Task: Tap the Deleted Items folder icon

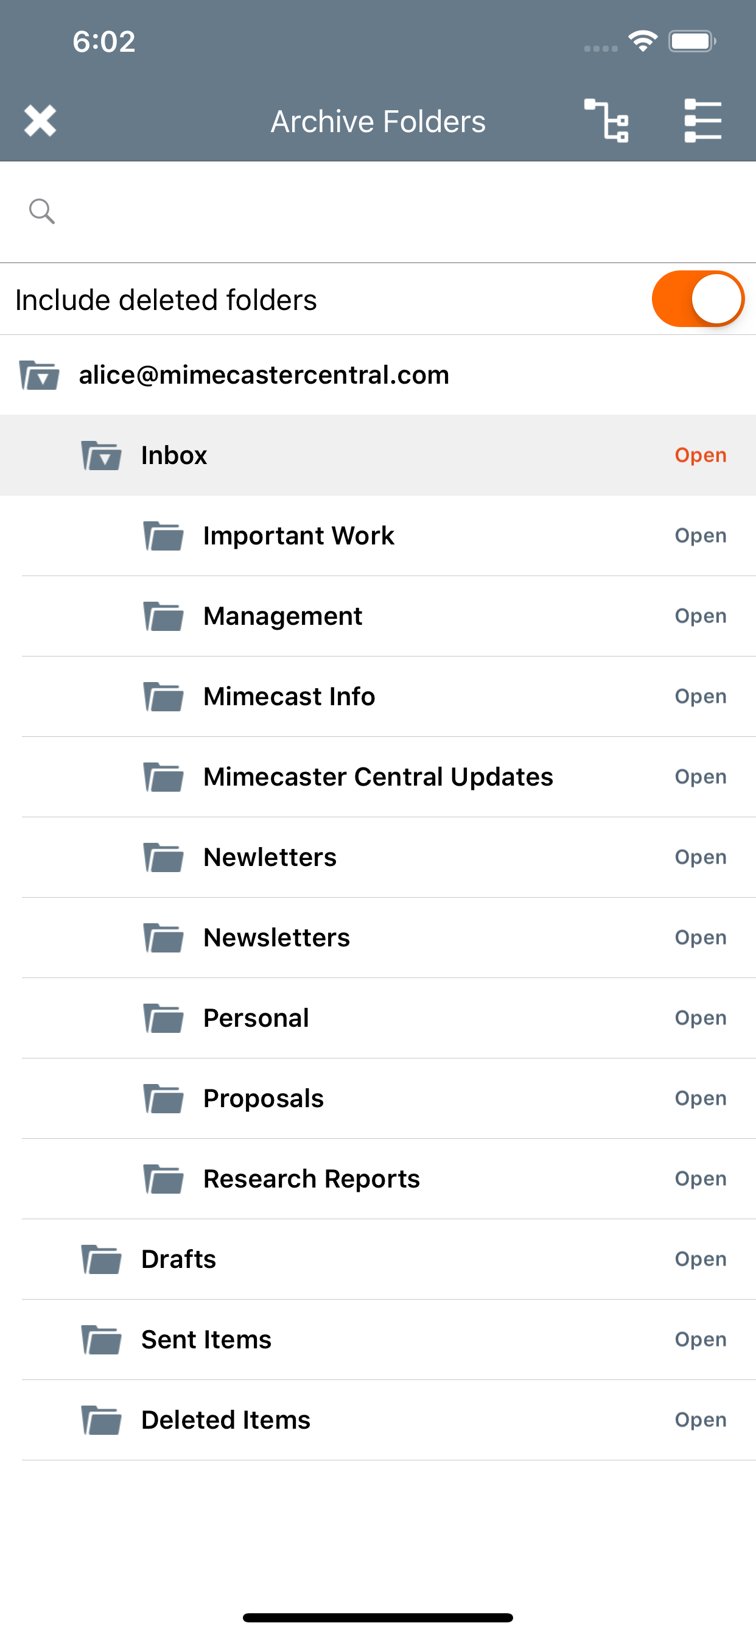Action: coord(101,1420)
